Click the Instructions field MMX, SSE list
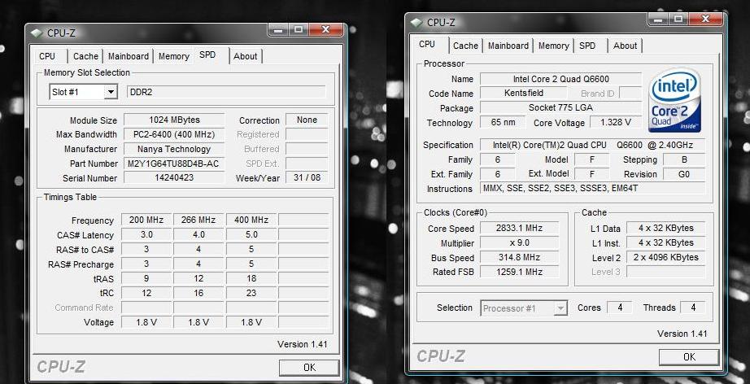Screen dimensions: 750x384 tap(593, 189)
